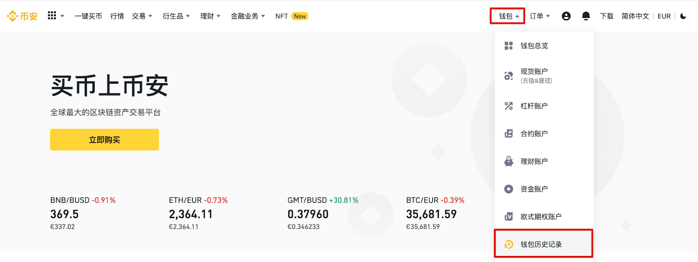Click the 欧式期权账户 options icon
This screenshot has width=698, height=262.
[x=509, y=217]
